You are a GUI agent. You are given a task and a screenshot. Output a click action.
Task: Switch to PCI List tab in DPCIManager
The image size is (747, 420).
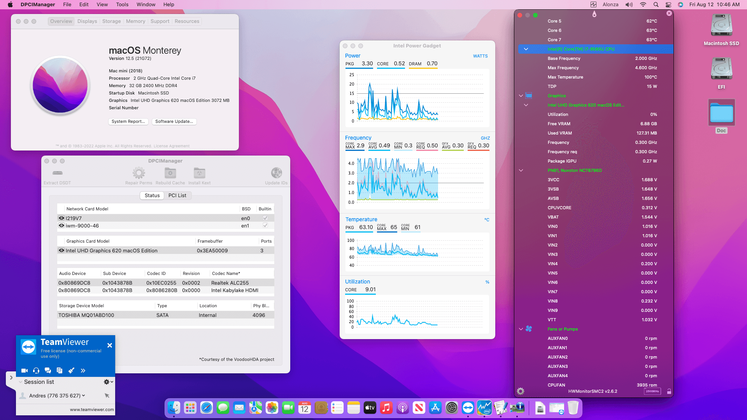[x=177, y=195]
